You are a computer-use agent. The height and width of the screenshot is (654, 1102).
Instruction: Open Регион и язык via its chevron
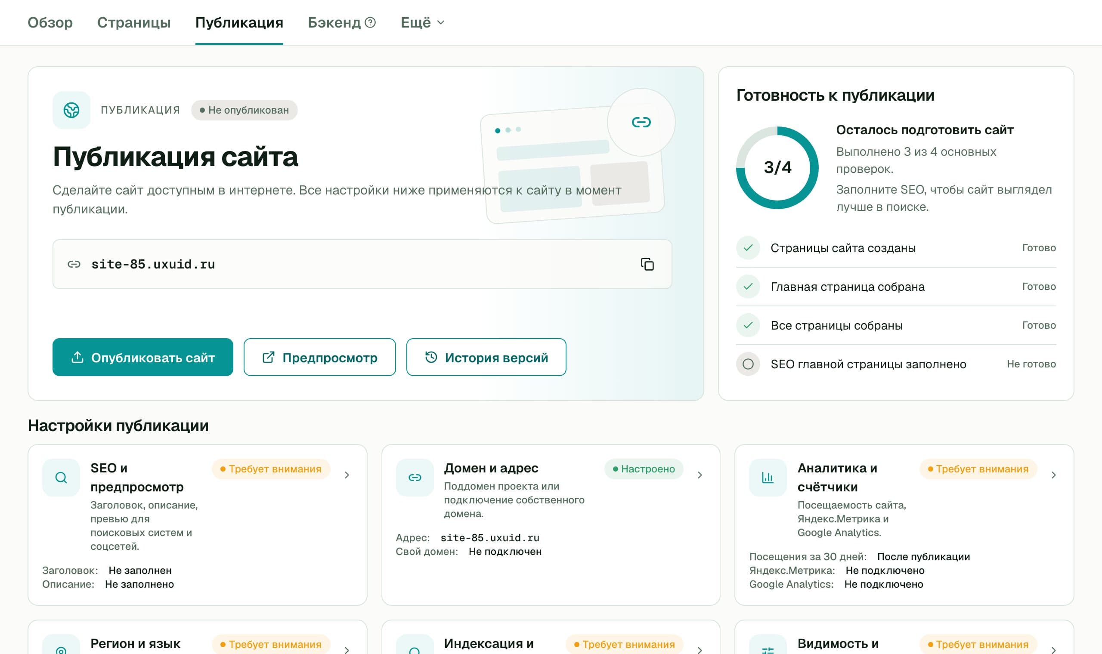click(x=347, y=650)
